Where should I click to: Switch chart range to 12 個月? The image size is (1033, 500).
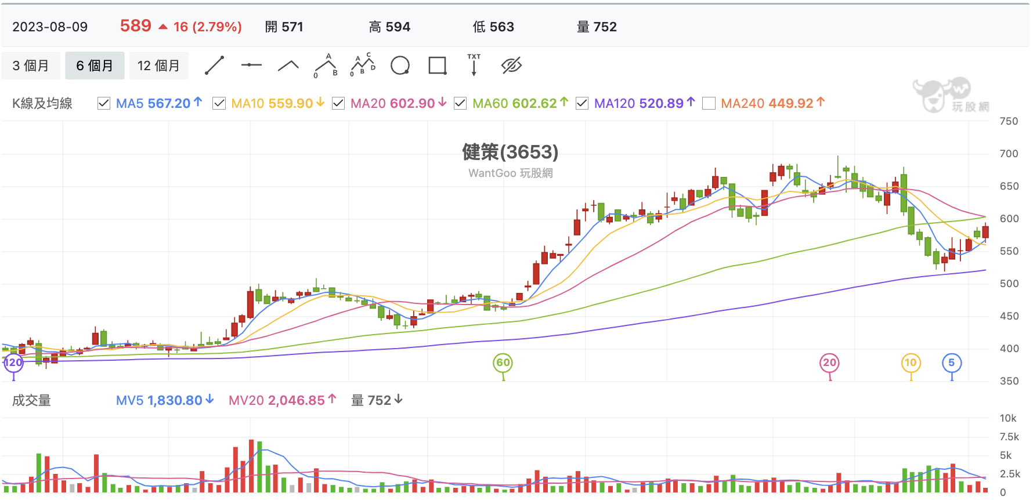[158, 66]
